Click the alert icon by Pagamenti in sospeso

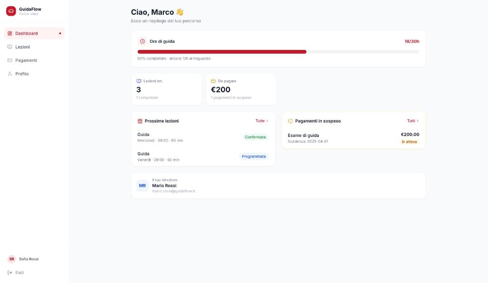(x=290, y=121)
